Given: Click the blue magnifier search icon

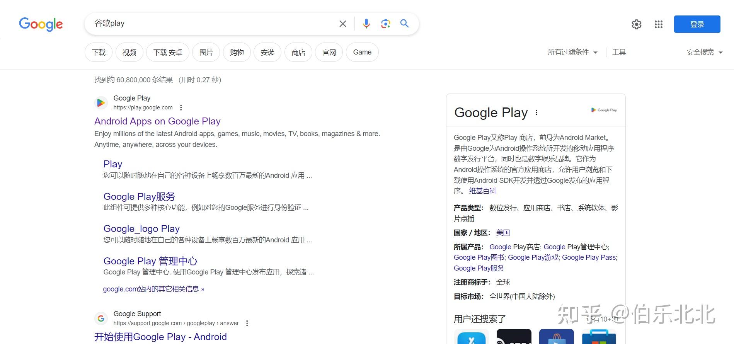Looking at the screenshot, I should (404, 24).
